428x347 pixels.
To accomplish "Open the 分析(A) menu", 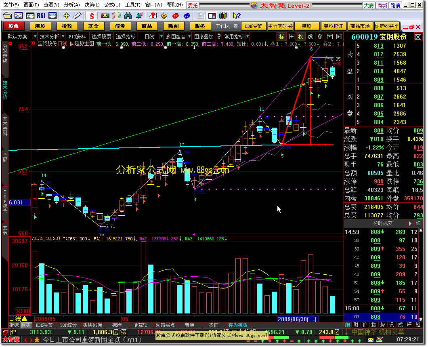I will pyautogui.click(x=72, y=5).
